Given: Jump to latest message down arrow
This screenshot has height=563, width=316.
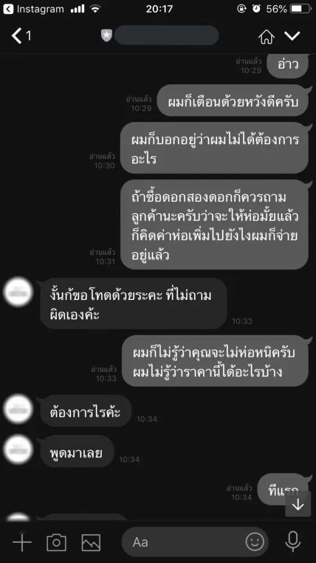Looking at the screenshot, I should pos(297,505).
